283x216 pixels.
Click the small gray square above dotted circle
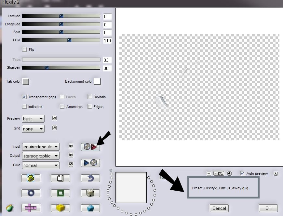coord(111,170)
